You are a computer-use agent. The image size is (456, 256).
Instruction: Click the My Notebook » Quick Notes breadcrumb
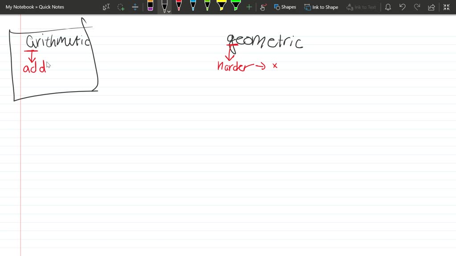[35, 7]
